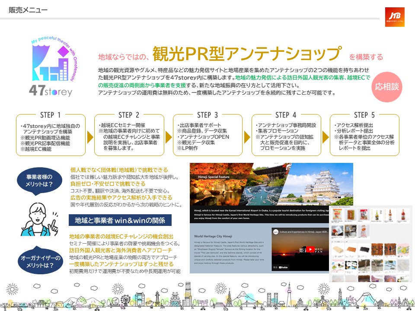This screenshot has width=415, height=311.
Task: Click the green highlighted 地域の魅力発信 sentence
Action: (234, 81)
